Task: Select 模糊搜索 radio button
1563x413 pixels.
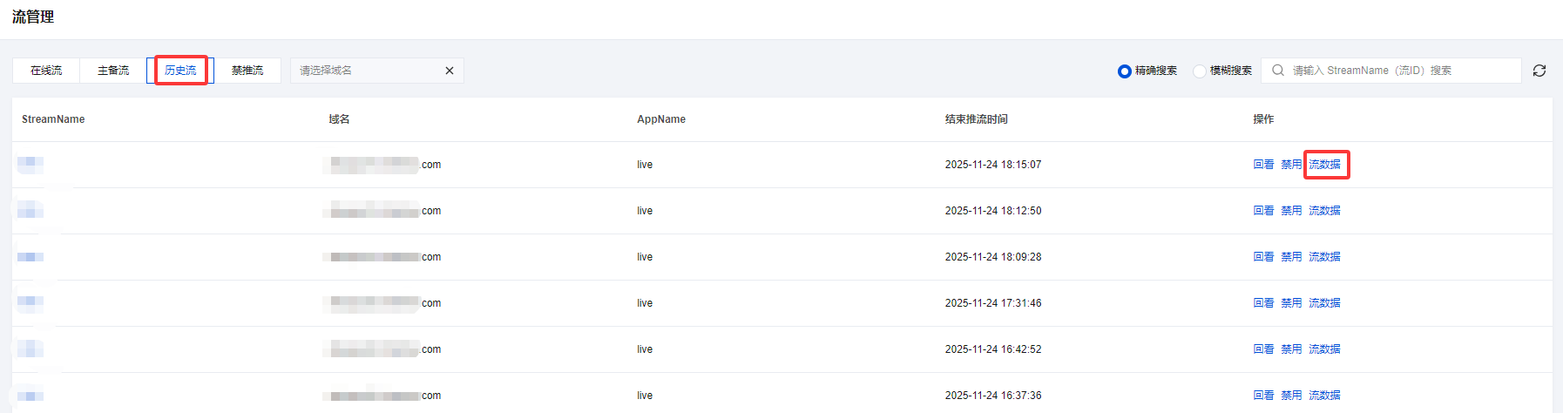Action: [1200, 71]
